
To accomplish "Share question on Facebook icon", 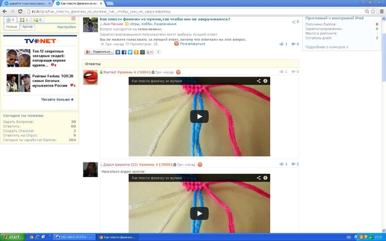I will pos(124,52).
